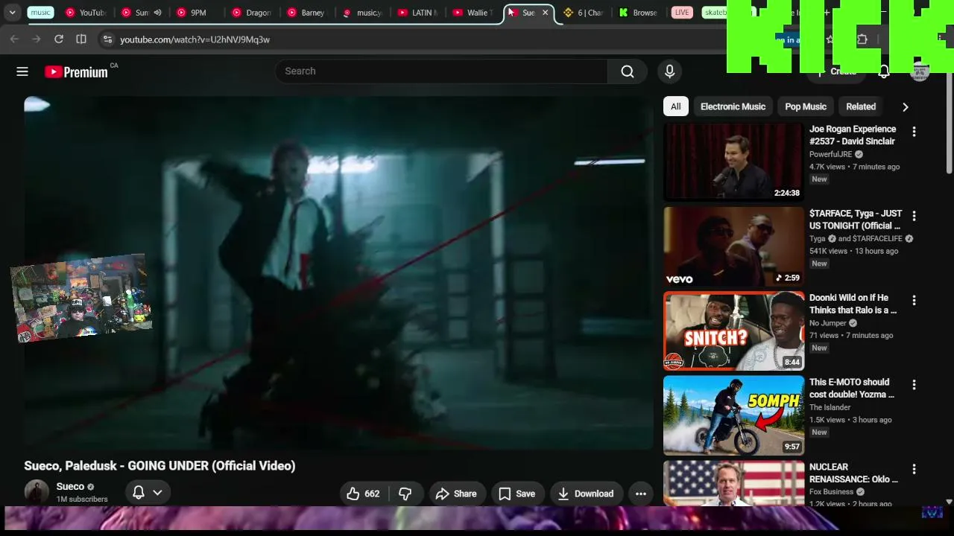Open the SNITCH? No Jumper thumbnail
Screen dimensions: 954x536
coord(733,331)
